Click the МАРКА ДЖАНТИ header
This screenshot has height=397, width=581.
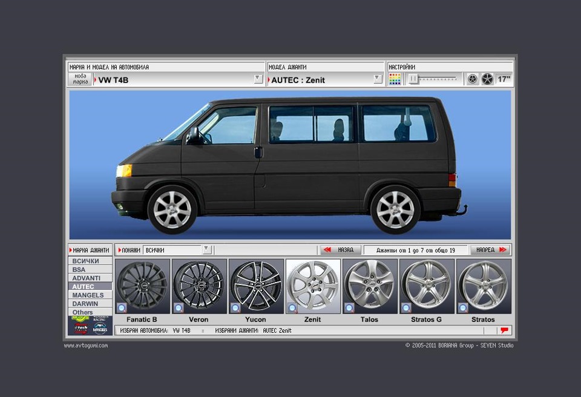[x=90, y=250]
